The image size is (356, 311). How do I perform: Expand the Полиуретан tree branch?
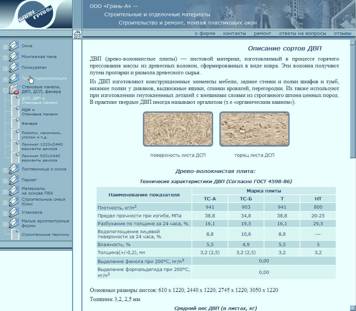[x=5, y=68]
